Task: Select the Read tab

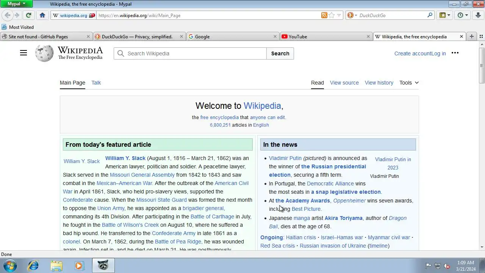Action: [317, 83]
